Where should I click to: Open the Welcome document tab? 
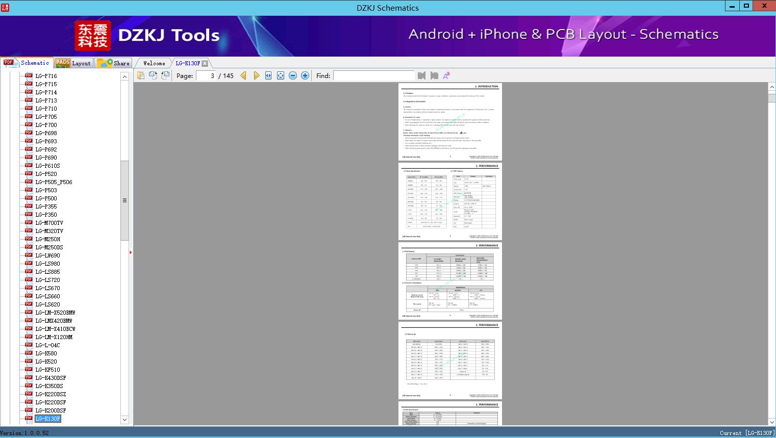[x=154, y=63]
